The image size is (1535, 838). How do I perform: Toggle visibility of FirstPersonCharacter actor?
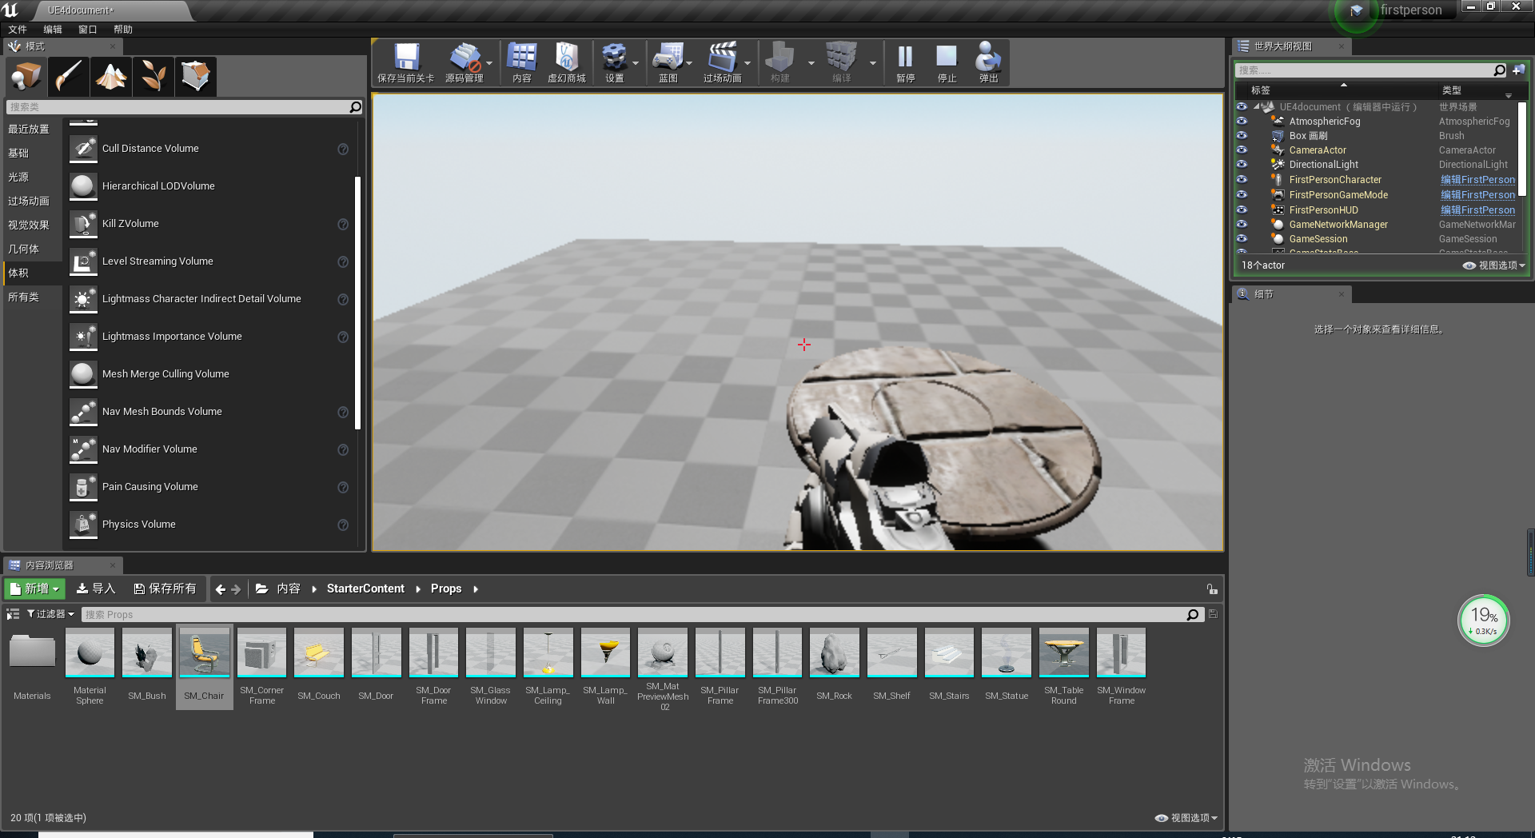tap(1242, 180)
